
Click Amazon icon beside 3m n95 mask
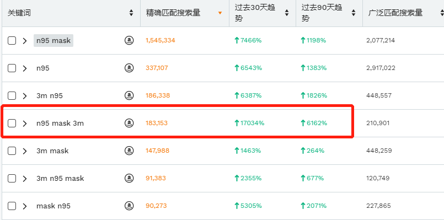129,178
